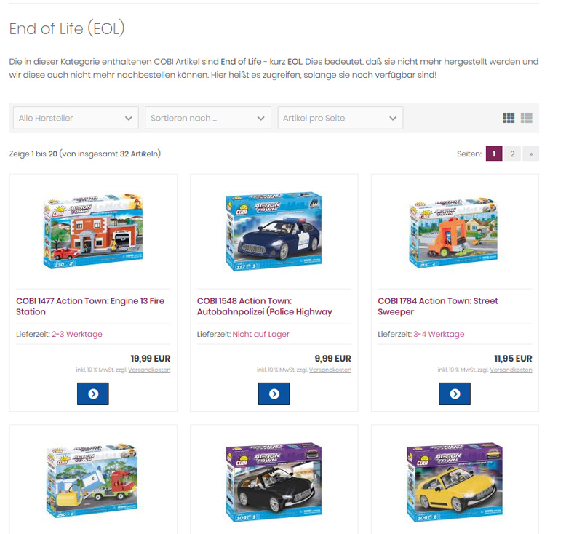Open COBI 1548 Autobahnpolizei product link
Image resolution: width=582 pixels, height=534 pixels.
point(265,306)
